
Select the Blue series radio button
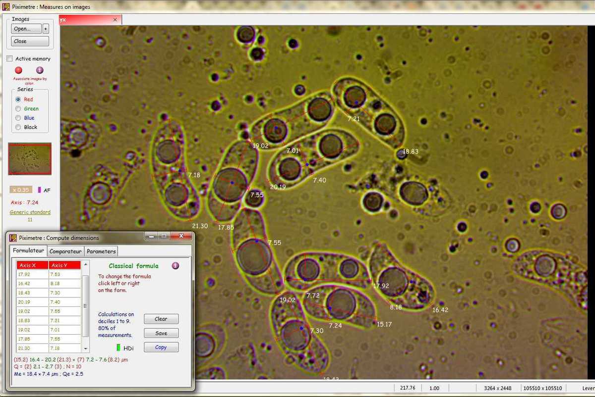point(18,118)
